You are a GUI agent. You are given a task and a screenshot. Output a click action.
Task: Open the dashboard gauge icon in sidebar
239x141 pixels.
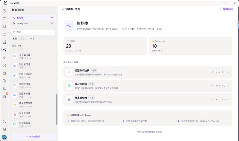click(x=4, y=11)
